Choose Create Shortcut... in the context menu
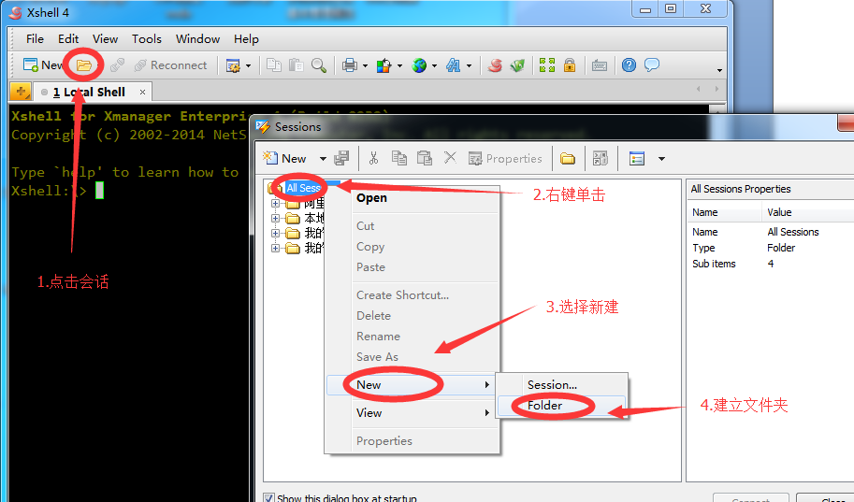 (412, 295)
